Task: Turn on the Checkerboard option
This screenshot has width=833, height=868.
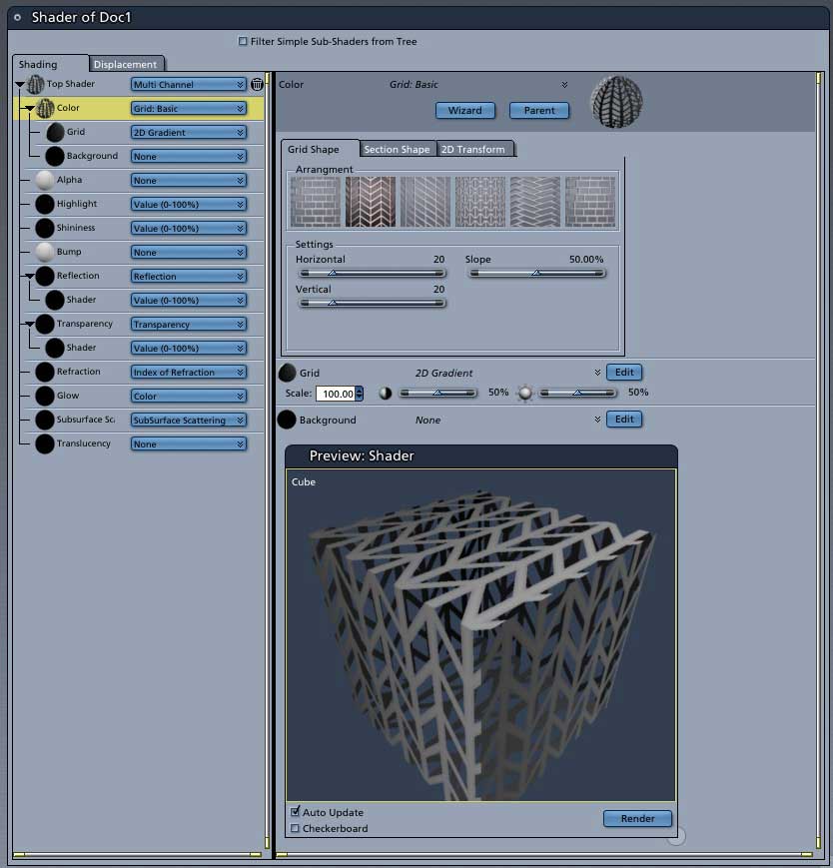Action: tap(295, 828)
